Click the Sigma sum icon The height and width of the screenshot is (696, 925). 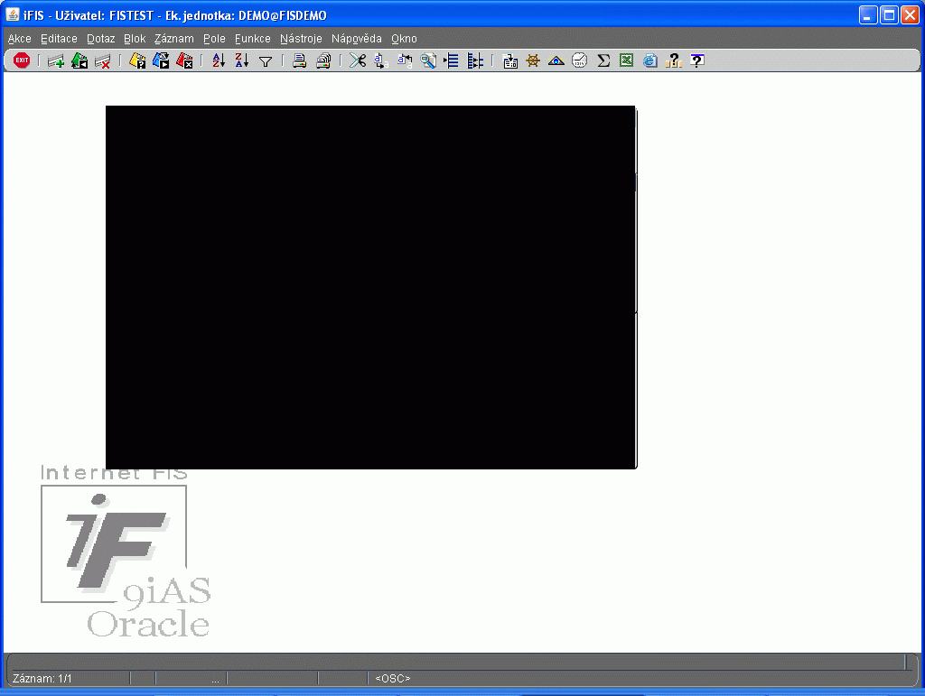point(603,60)
